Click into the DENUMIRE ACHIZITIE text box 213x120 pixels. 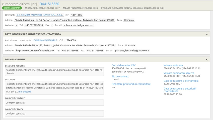(54, 71)
